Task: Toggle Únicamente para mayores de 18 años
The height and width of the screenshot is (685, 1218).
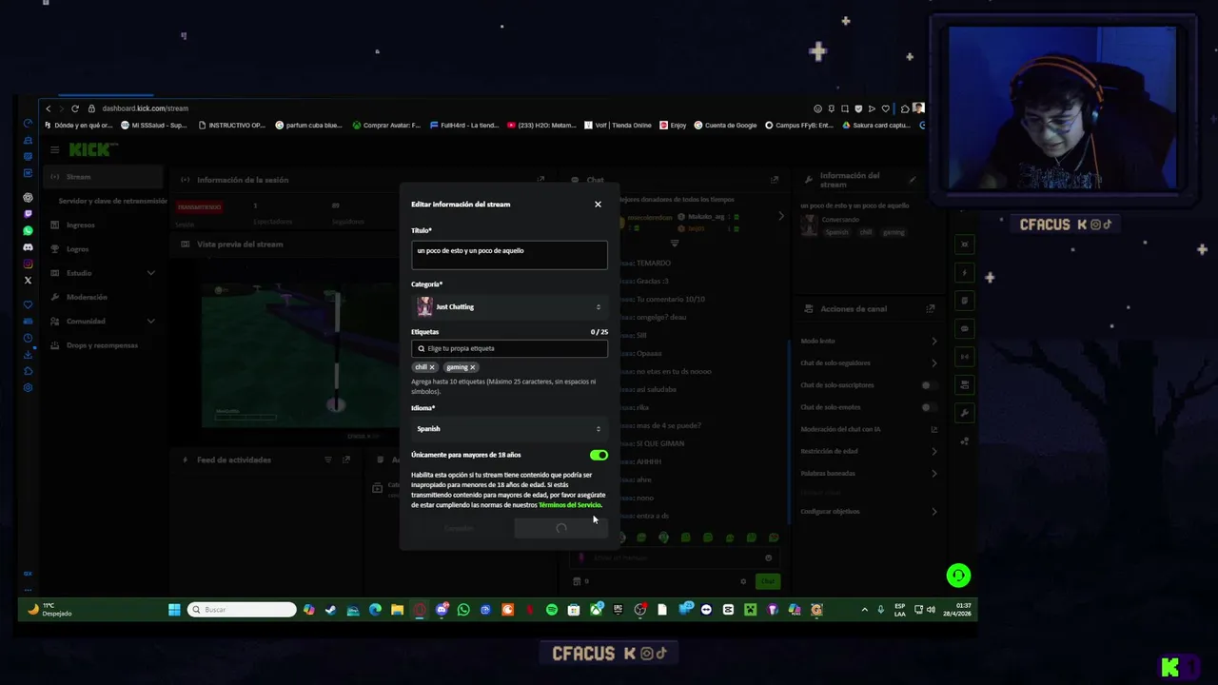Action: pyautogui.click(x=599, y=456)
